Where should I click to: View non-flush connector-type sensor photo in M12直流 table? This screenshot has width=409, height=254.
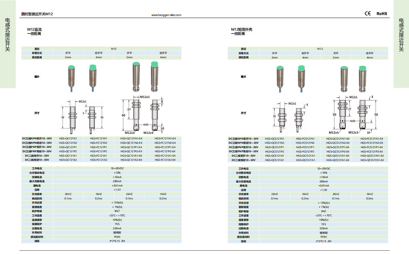[155, 76]
